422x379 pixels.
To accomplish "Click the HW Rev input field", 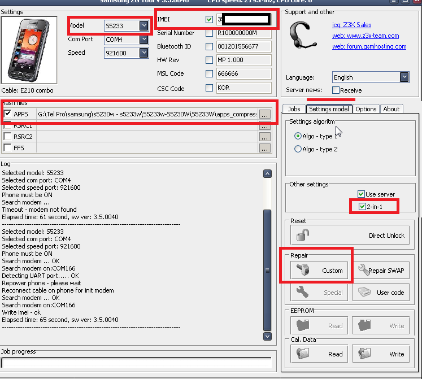I will tap(244, 60).
